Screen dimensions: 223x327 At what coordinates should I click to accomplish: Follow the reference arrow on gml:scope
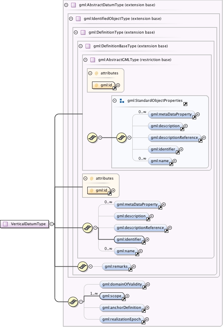coord(124,299)
